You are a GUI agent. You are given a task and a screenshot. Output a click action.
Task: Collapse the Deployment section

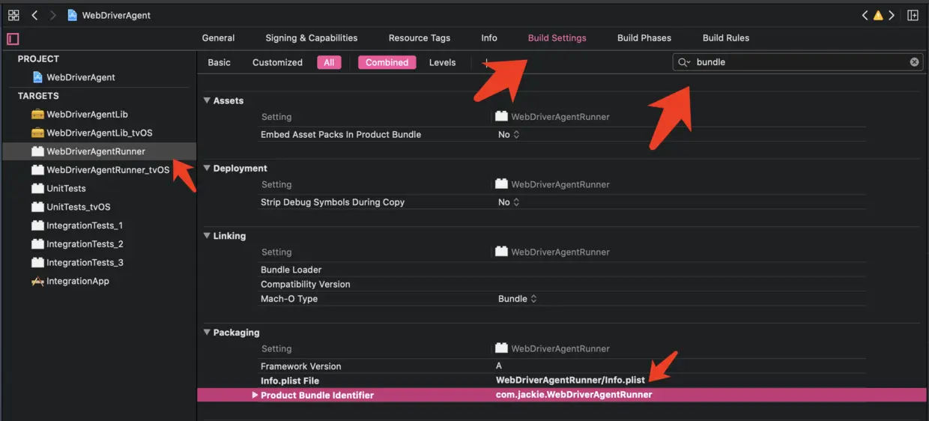tap(207, 168)
